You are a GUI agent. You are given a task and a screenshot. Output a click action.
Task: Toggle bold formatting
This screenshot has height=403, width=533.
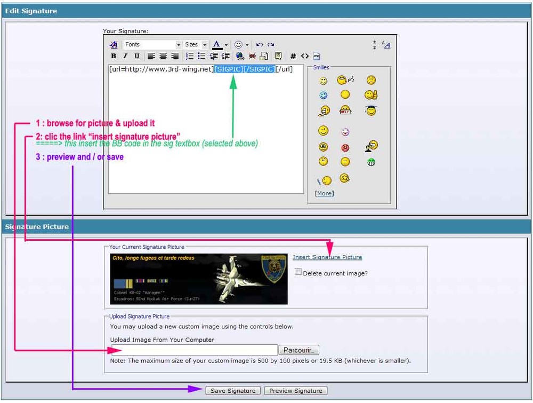[114, 56]
